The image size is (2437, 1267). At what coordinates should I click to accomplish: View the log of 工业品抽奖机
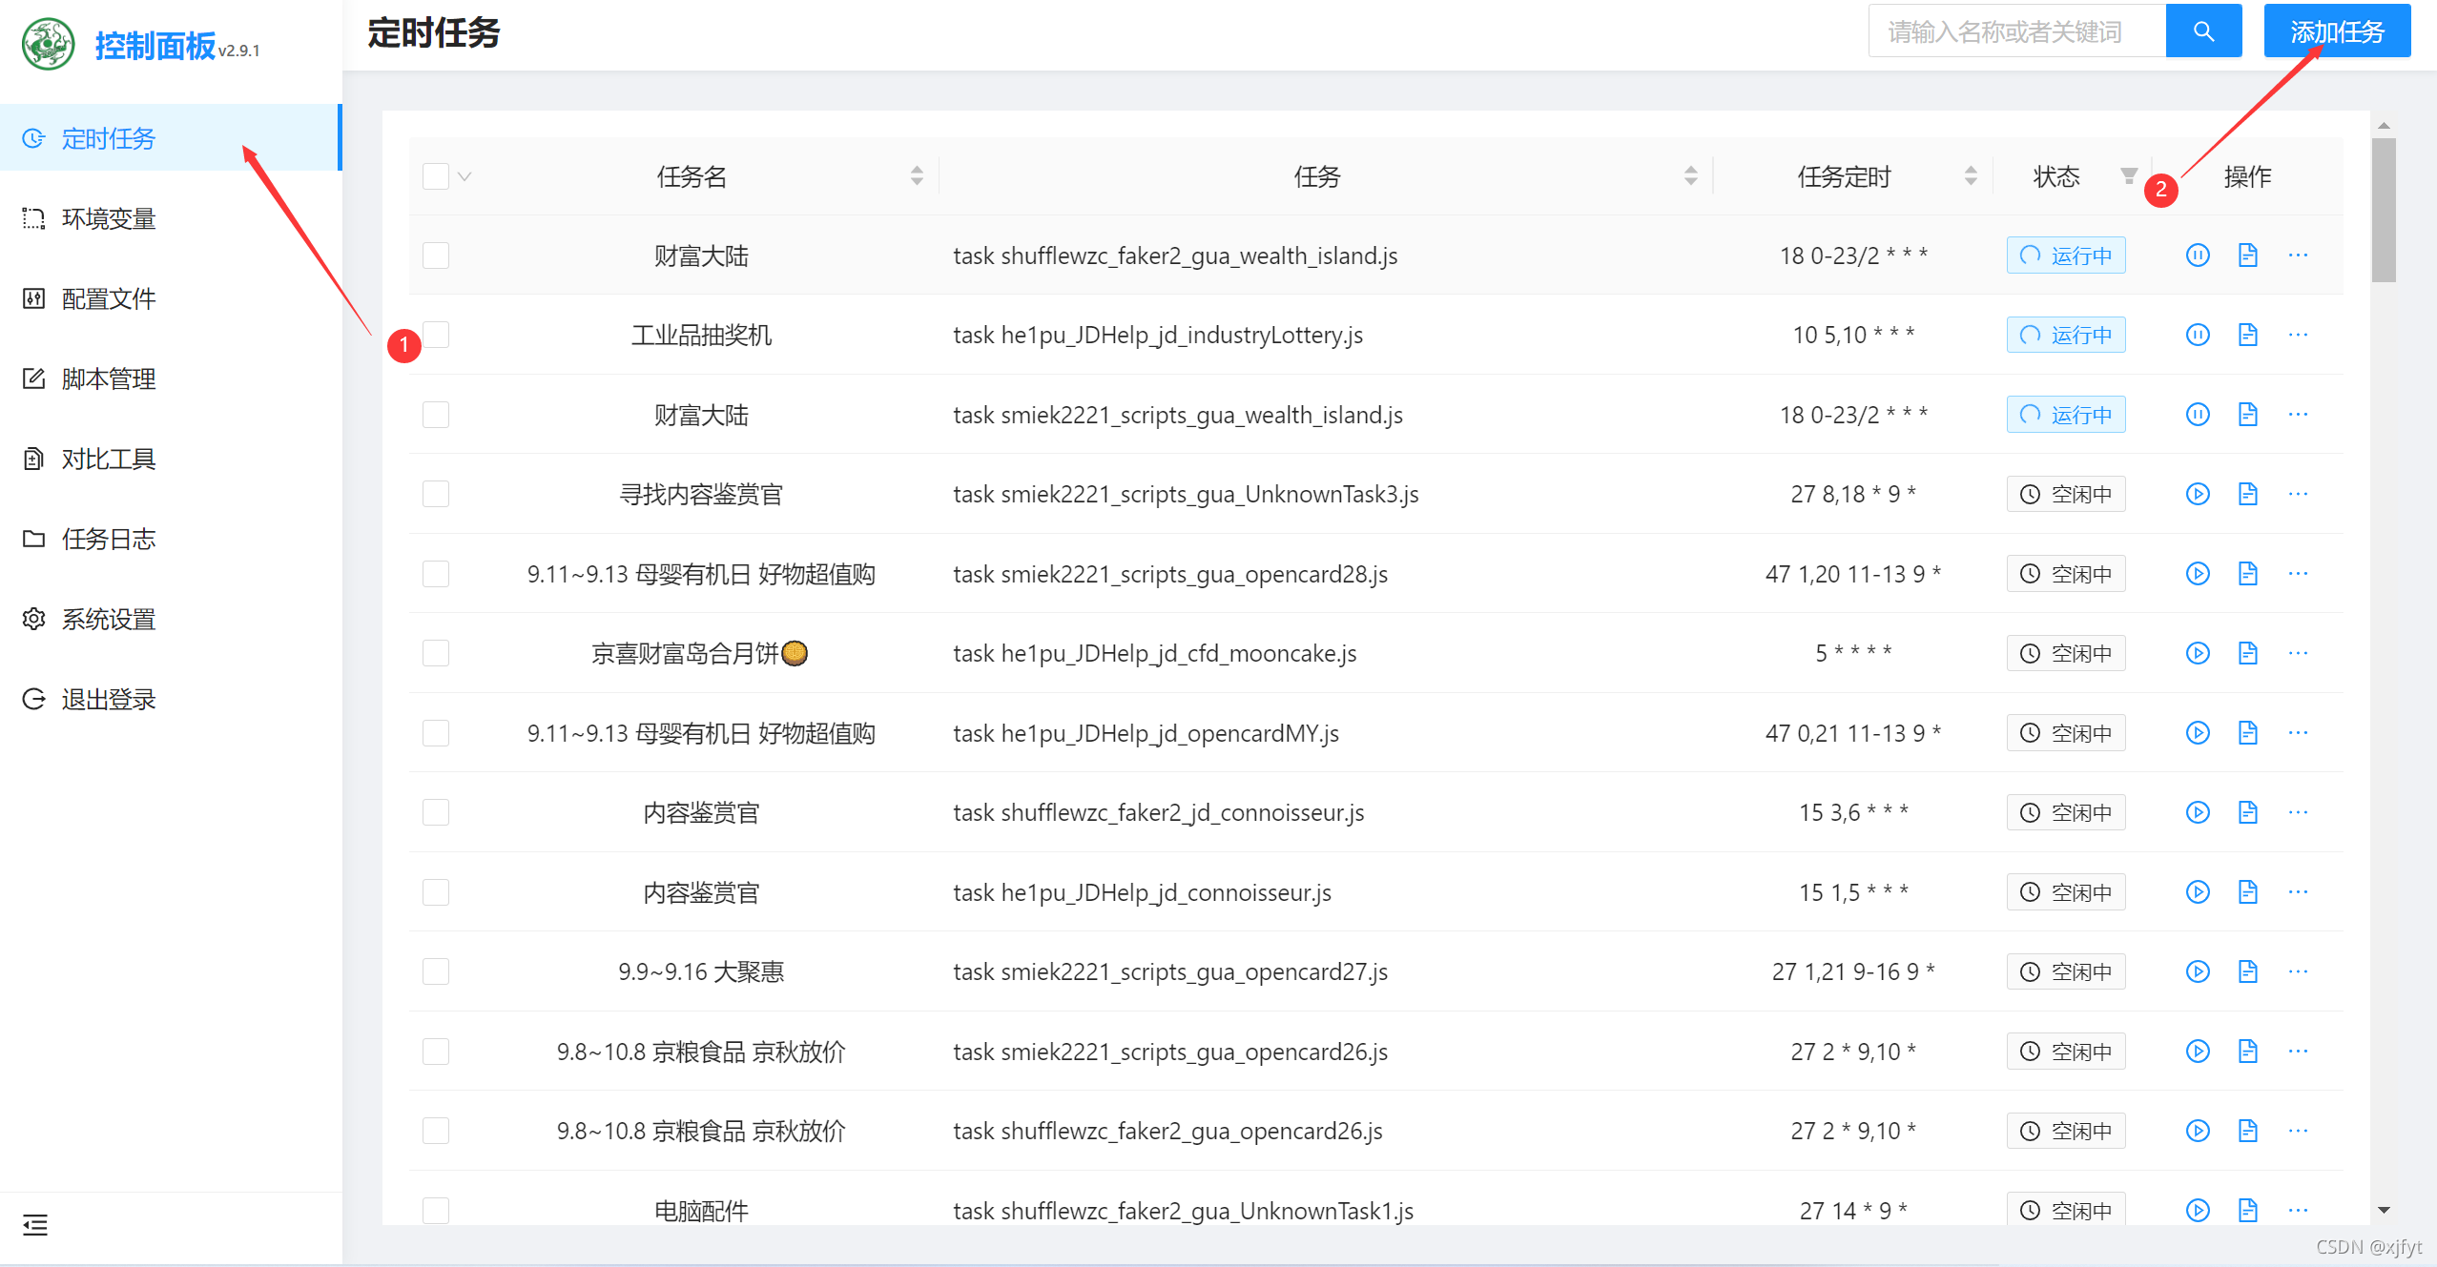coord(2247,335)
